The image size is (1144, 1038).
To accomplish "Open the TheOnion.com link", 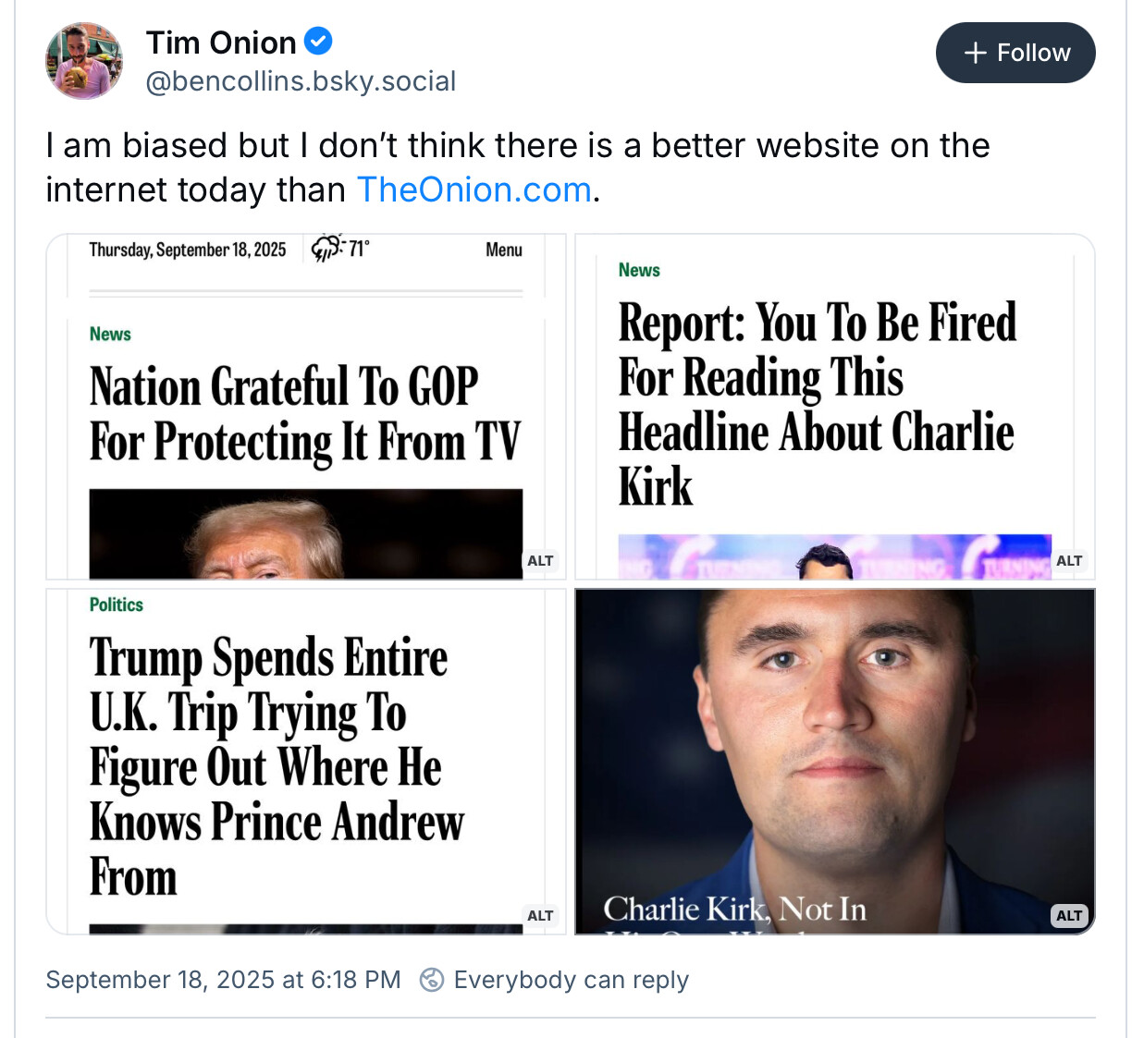I will point(474,189).
